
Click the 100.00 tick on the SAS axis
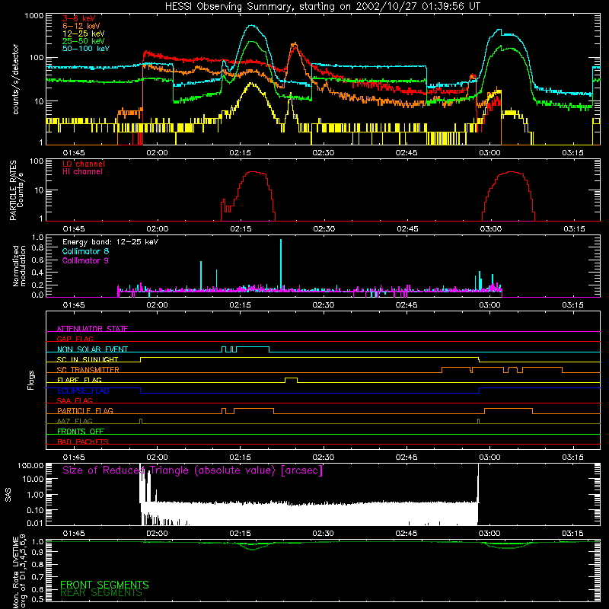click(x=30, y=465)
